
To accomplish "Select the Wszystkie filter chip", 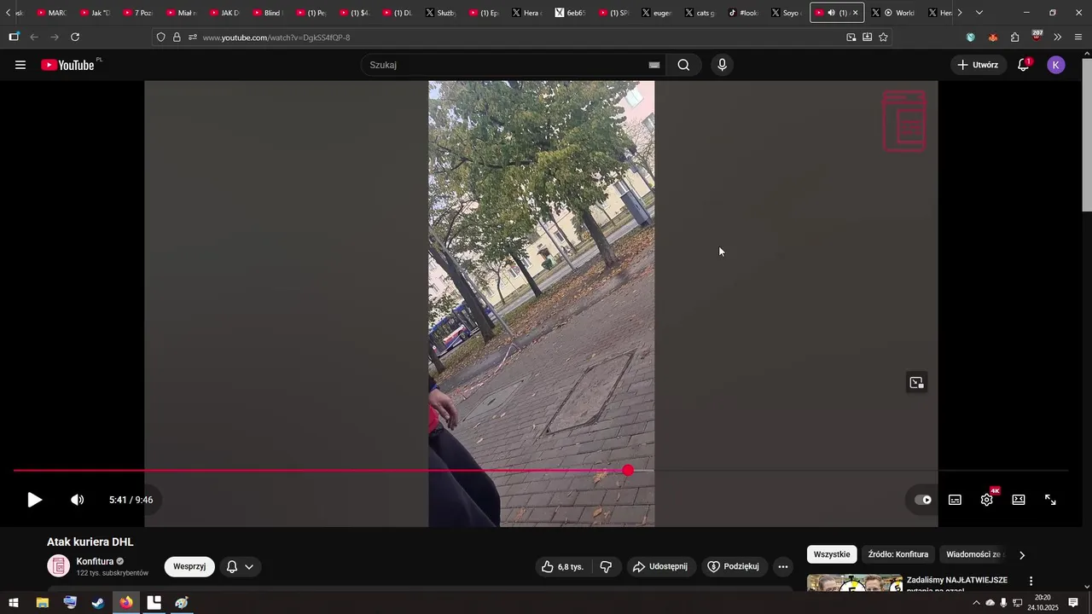I will pyautogui.click(x=832, y=554).
